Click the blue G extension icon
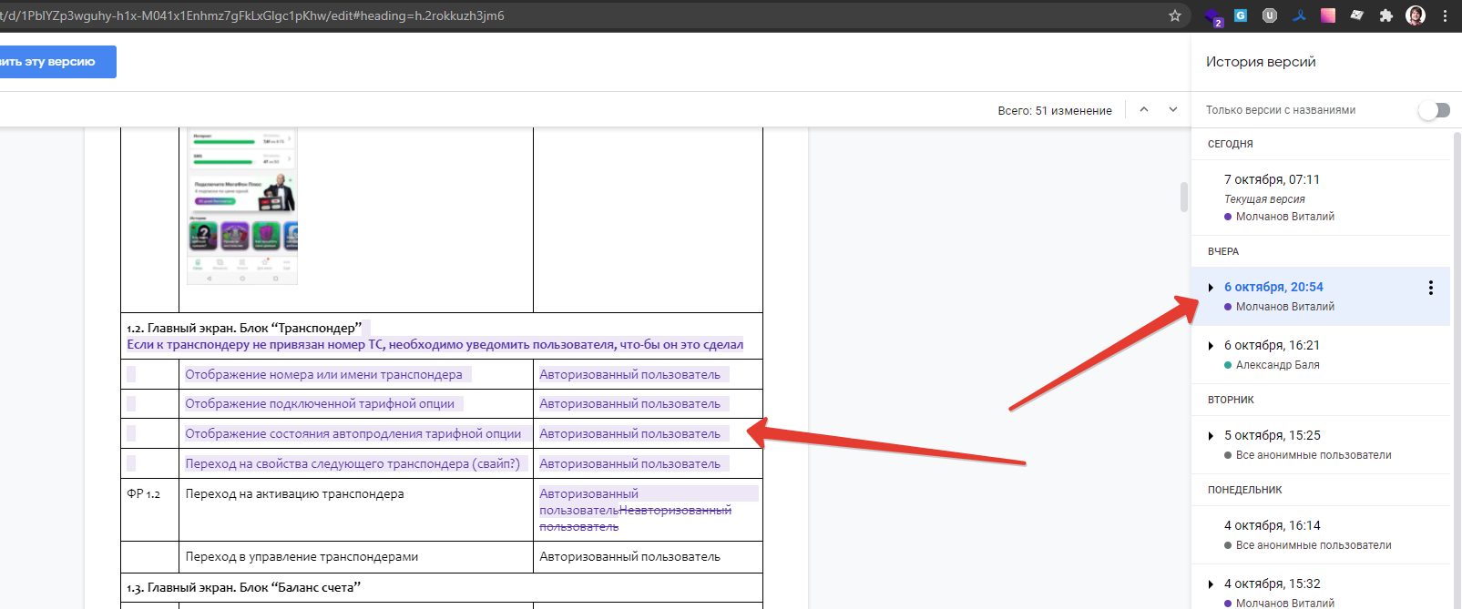 (1241, 15)
